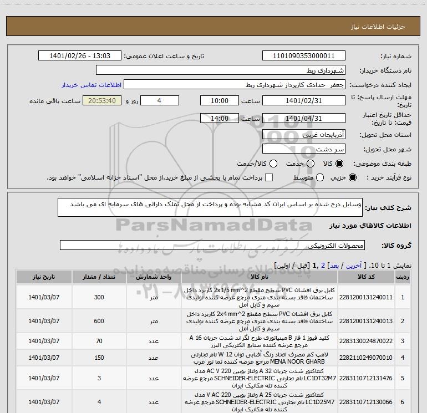Click quantity 70 in row 3
The image size is (427, 413).
point(99,341)
